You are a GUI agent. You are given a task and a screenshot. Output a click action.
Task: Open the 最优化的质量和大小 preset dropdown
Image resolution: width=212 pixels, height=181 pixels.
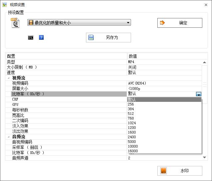[128, 23]
